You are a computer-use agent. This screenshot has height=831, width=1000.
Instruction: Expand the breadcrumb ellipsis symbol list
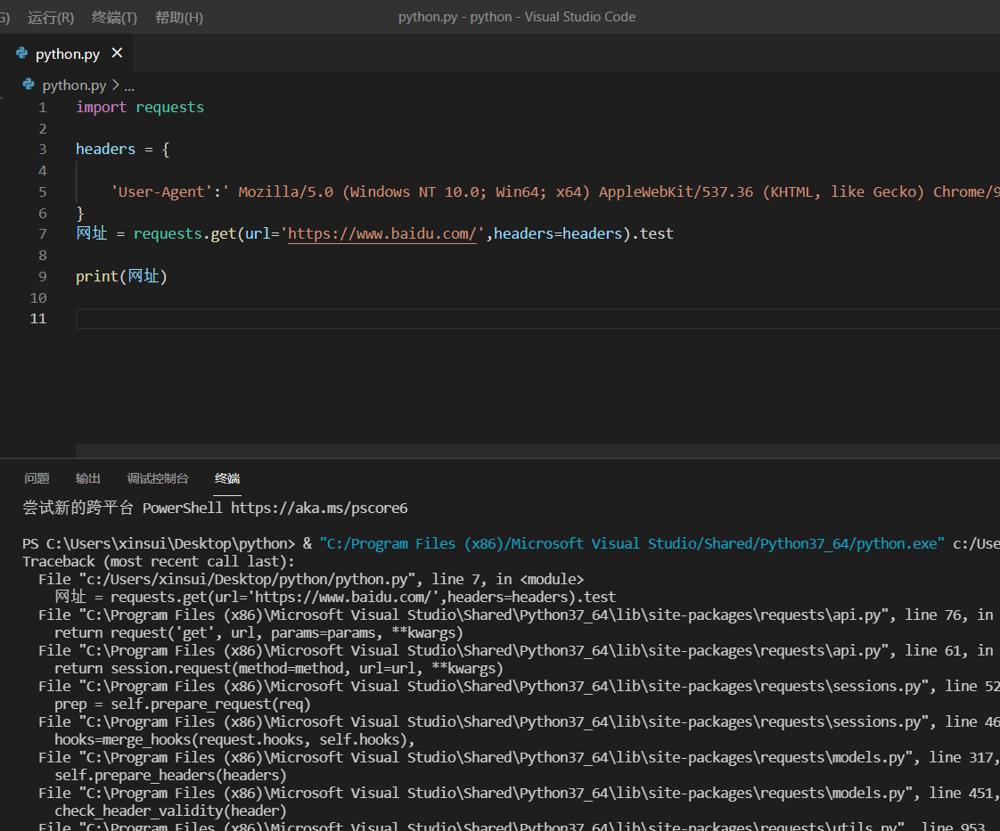tap(129, 86)
